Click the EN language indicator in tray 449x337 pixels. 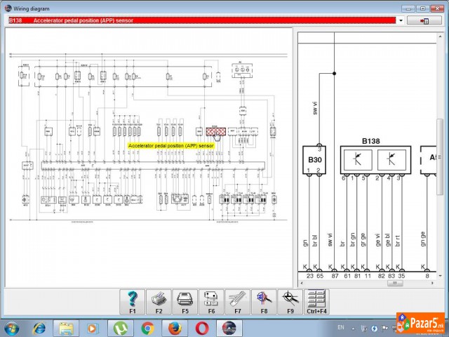pos(340,327)
